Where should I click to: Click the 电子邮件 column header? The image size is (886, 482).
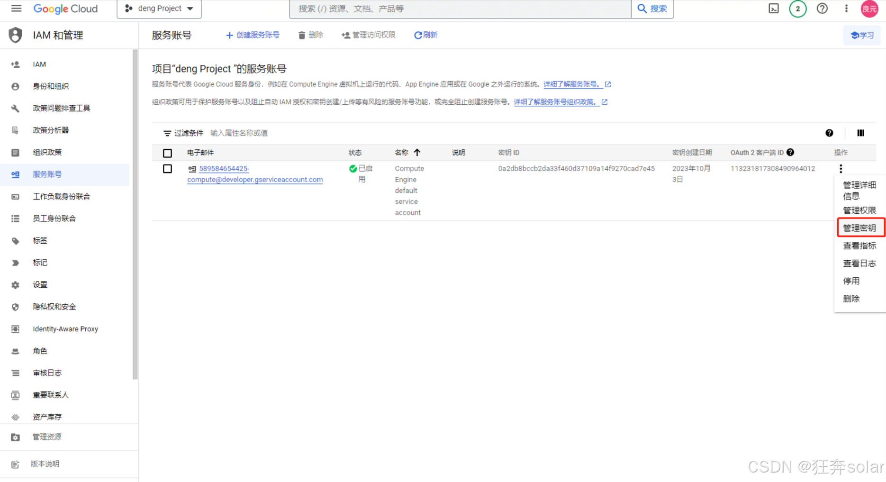200,153
